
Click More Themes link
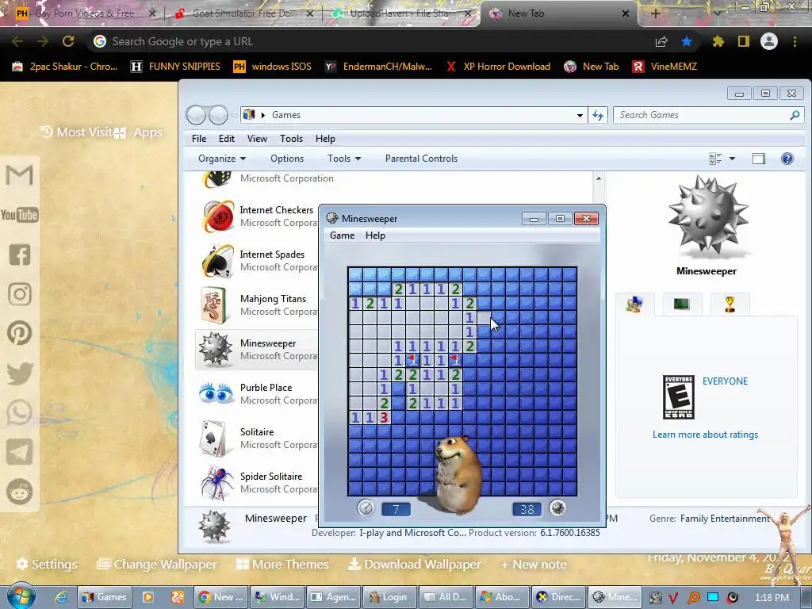pyautogui.click(x=282, y=565)
